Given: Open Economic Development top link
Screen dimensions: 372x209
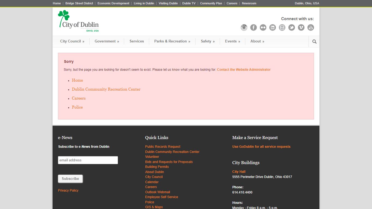Looking at the screenshot, I should coord(113,3).
